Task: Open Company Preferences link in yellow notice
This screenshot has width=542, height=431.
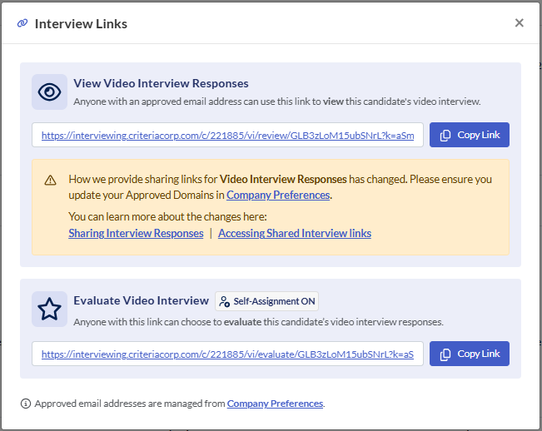Action: [278, 196]
